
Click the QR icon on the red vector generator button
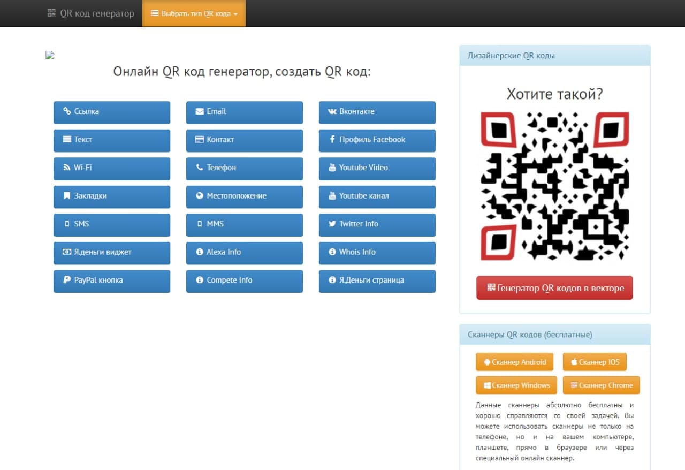(x=491, y=287)
